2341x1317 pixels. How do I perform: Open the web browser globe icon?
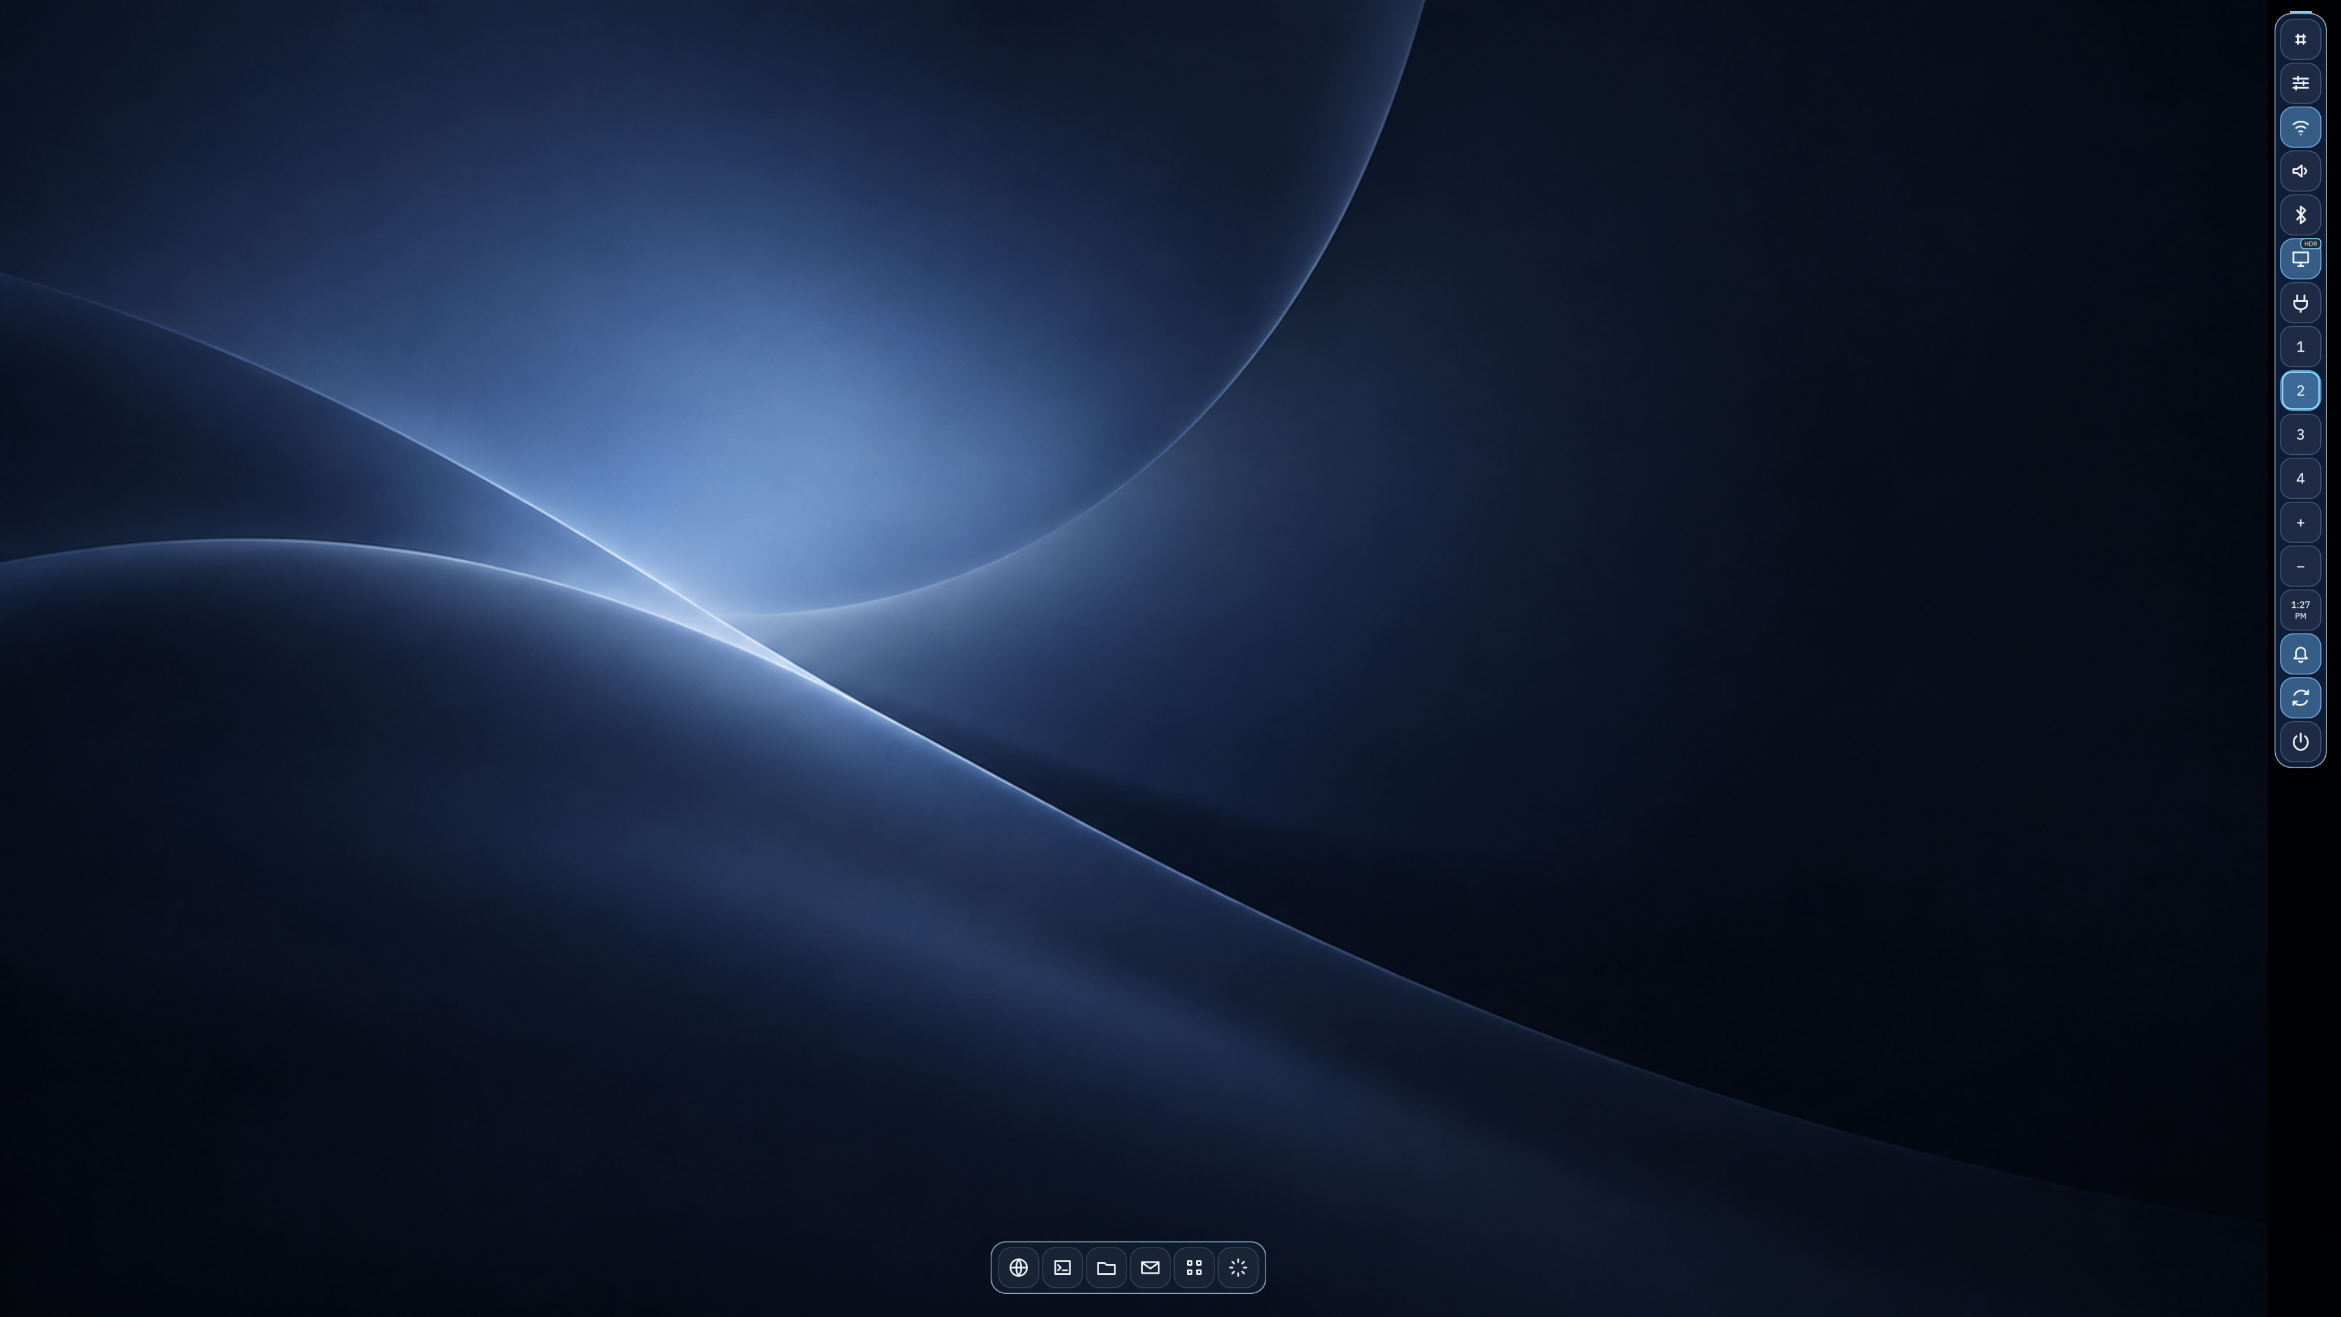click(1019, 1267)
